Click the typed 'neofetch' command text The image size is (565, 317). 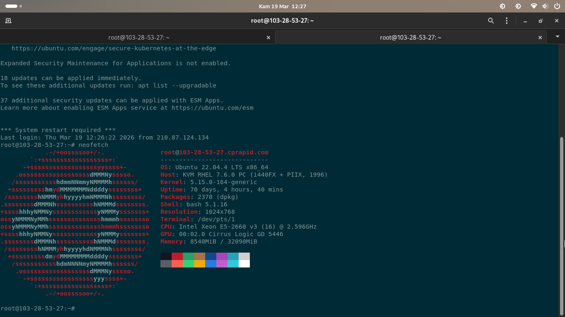(x=93, y=145)
